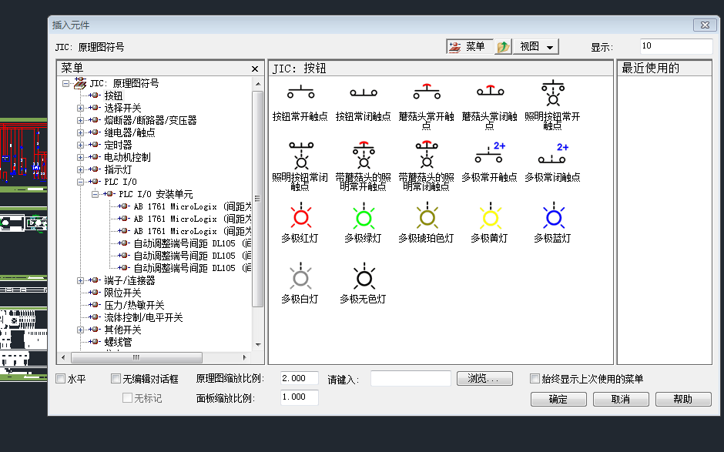Image resolution: width=724 pixels, height=452 pixels.
Task: Choose the 多极绿灯 green light symbol
Action: (x=363, y=216)
